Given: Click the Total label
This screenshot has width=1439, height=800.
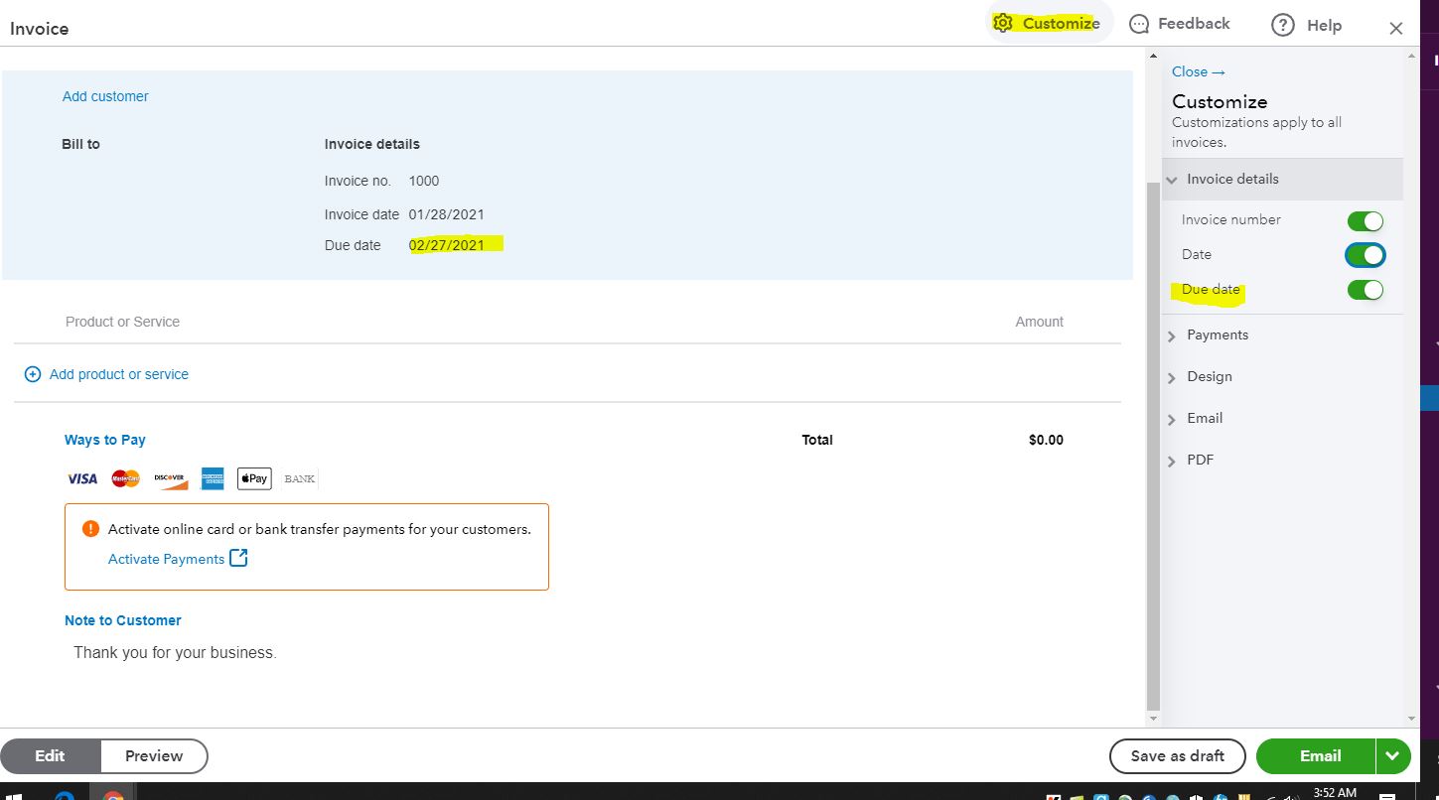Looking at the screenshot, I should tap(817, 440).
